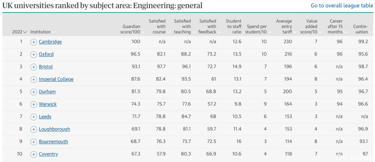This screenshot has width=375, height=162.
Task: Expand the Coventry row plus icon
Action: pos(34,154)
